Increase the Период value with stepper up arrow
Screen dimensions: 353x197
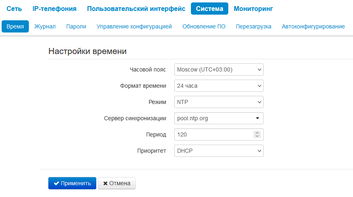coord(257,132)
